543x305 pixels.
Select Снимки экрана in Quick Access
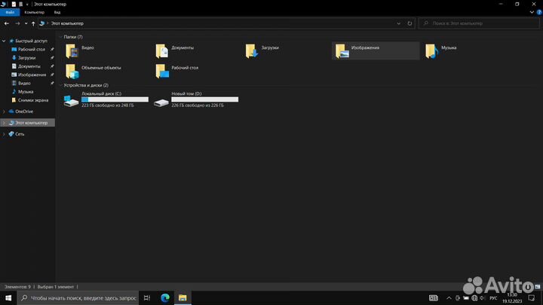pos(32,99)
